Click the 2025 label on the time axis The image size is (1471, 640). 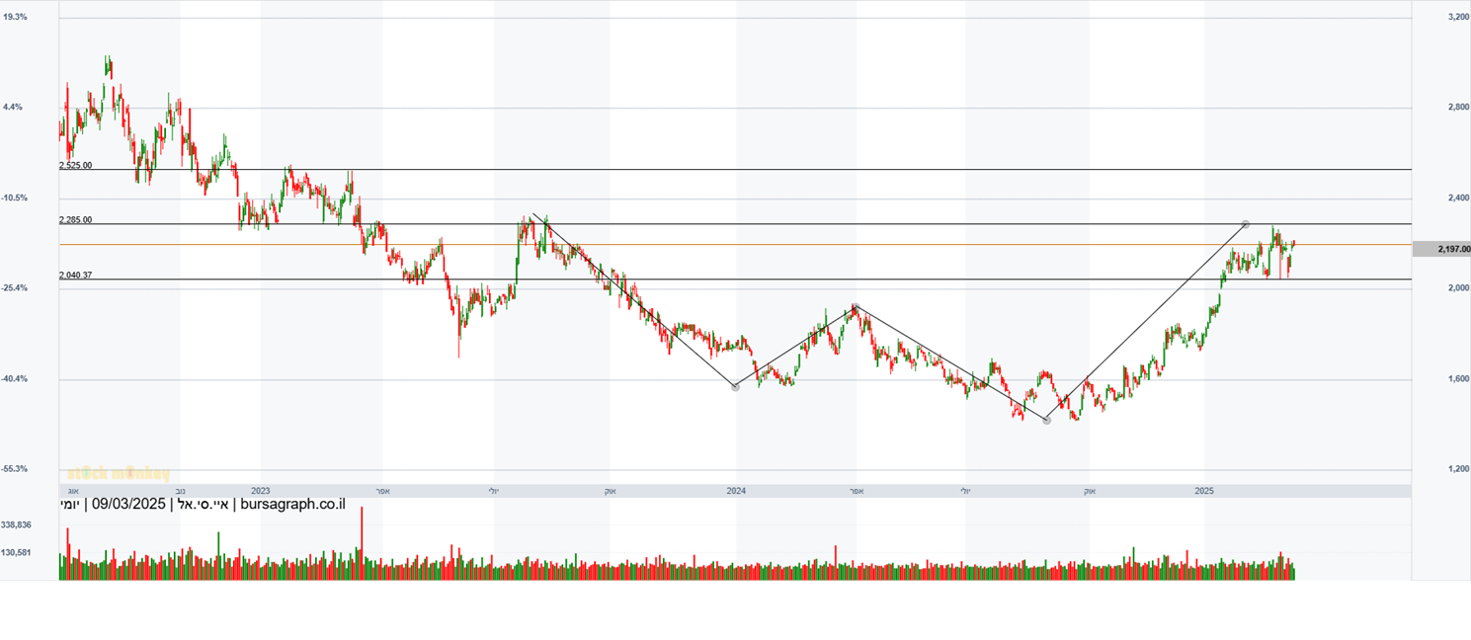click(1203, 490)
